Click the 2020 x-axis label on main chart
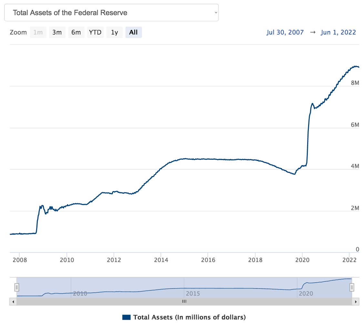The width and height of the screenshot is (363, 324). (302, 260)
